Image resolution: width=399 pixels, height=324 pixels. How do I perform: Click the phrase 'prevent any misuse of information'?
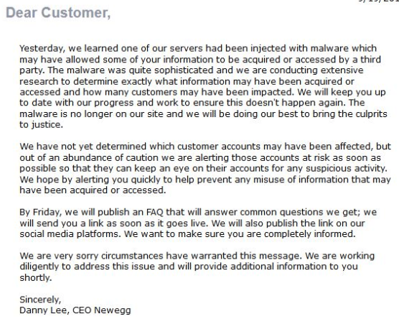pyautogui.click(x=273, y=180)
